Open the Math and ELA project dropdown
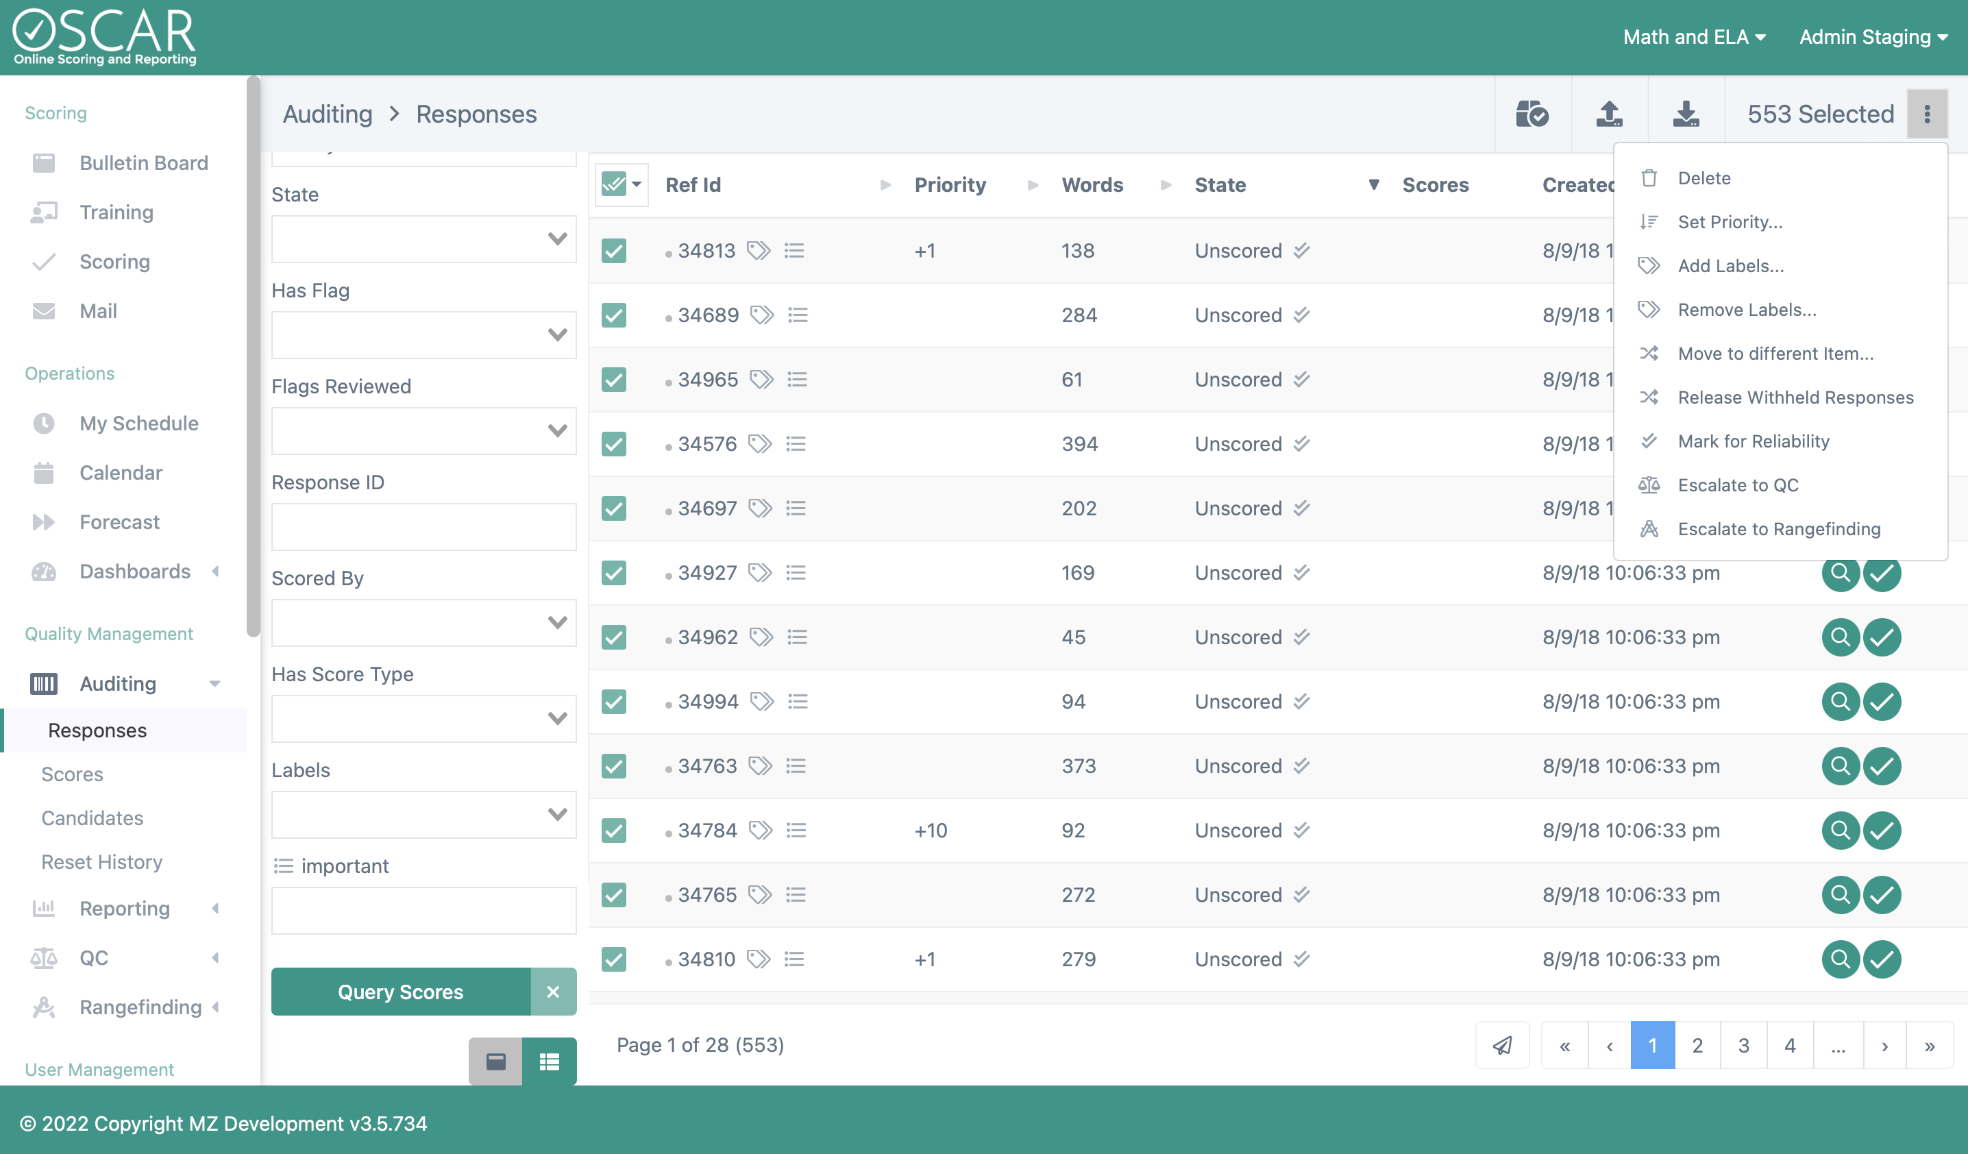 [1694, 37]
